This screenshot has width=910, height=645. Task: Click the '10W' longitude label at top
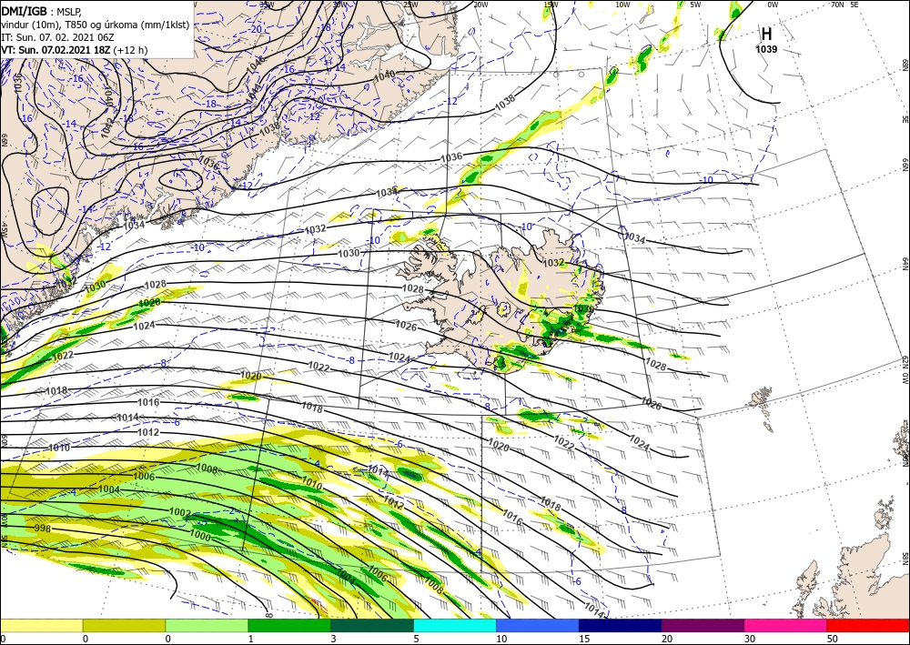click(x=622, y=5)
